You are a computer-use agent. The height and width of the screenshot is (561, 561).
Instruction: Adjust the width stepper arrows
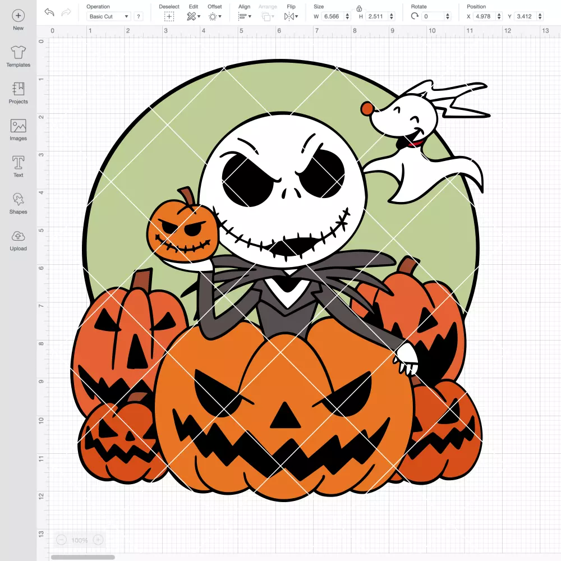(x=347, y=16)
